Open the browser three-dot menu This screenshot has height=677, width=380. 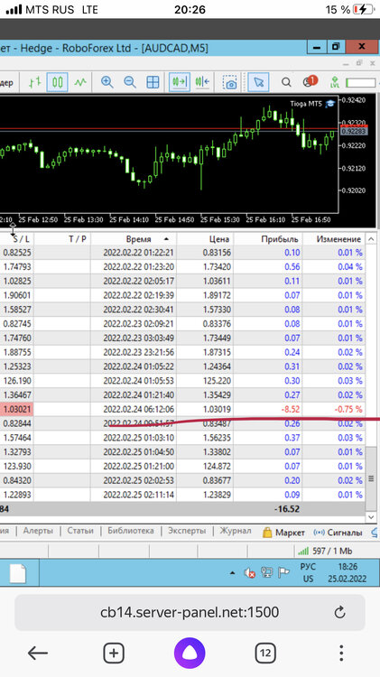point(341,654)
